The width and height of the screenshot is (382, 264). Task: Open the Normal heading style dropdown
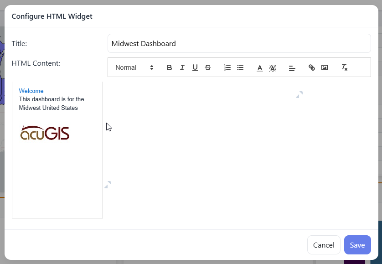134,67
